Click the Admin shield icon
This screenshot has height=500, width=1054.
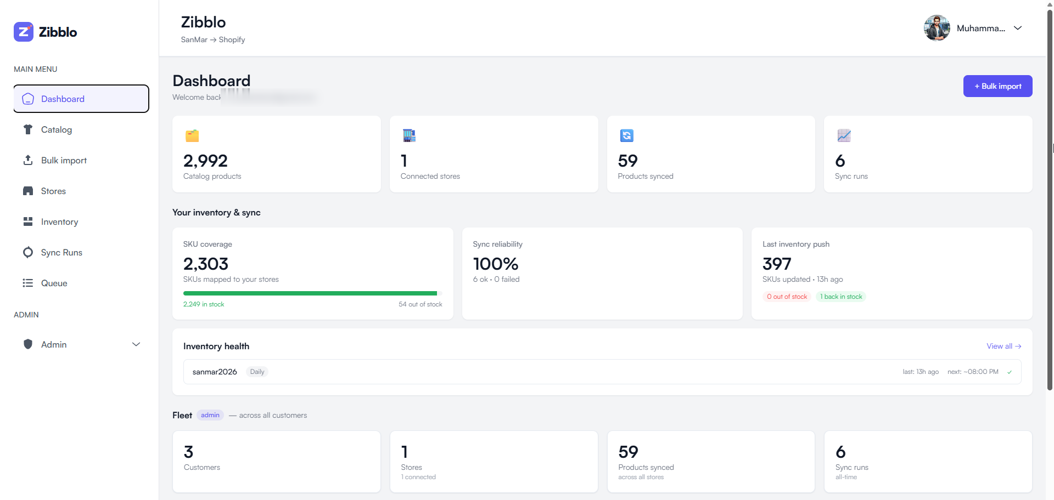28,344
